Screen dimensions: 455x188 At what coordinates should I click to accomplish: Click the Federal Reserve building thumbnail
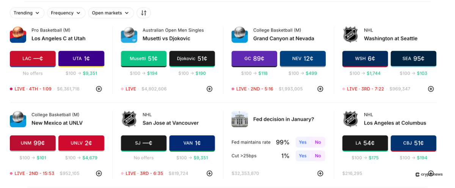click(x=240, y=119)
